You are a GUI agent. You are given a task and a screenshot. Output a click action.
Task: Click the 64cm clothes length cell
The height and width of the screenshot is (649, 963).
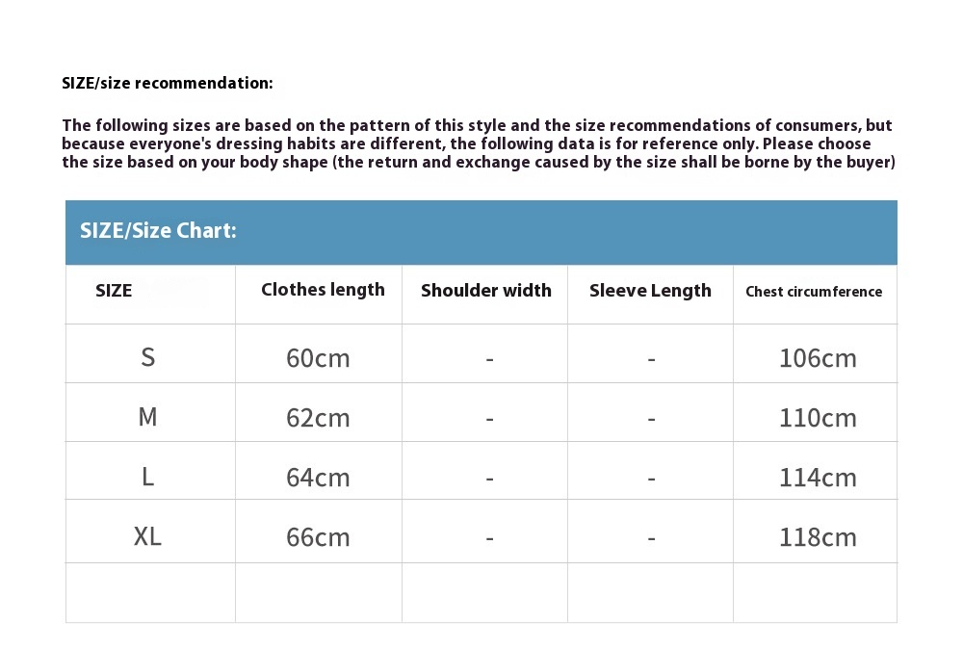(318, 478)
